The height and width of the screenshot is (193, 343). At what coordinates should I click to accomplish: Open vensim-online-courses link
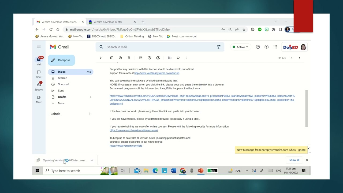click(x=134, y=130)
